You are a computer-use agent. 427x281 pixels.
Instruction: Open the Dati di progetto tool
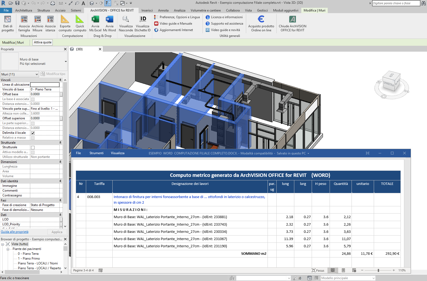[x=8, y=24]
